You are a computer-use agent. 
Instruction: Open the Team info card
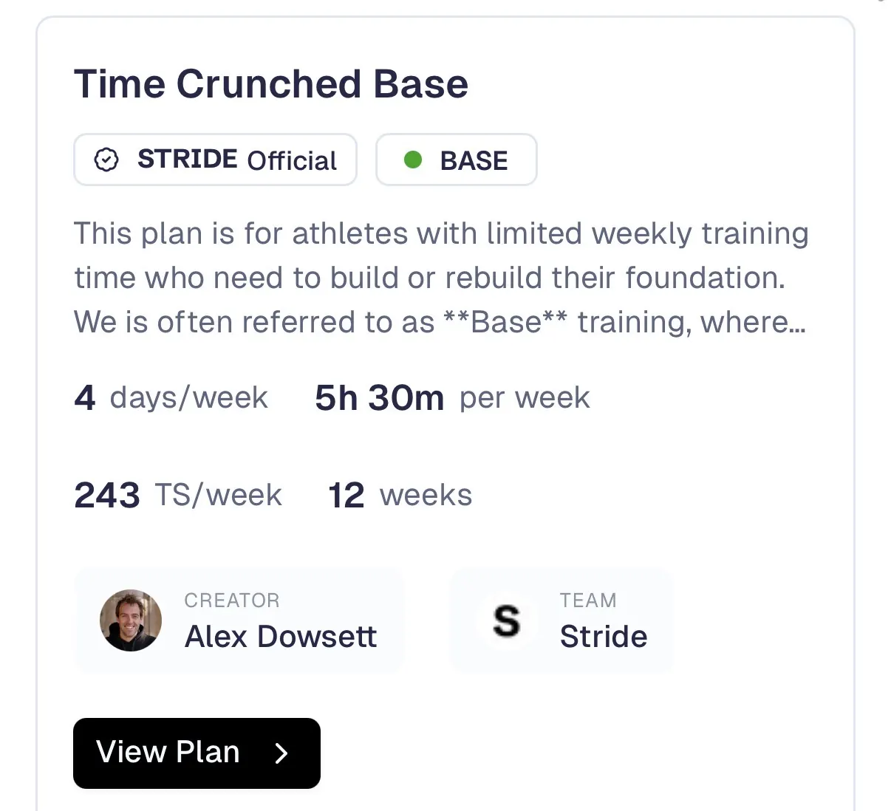(x=561, y=620)
